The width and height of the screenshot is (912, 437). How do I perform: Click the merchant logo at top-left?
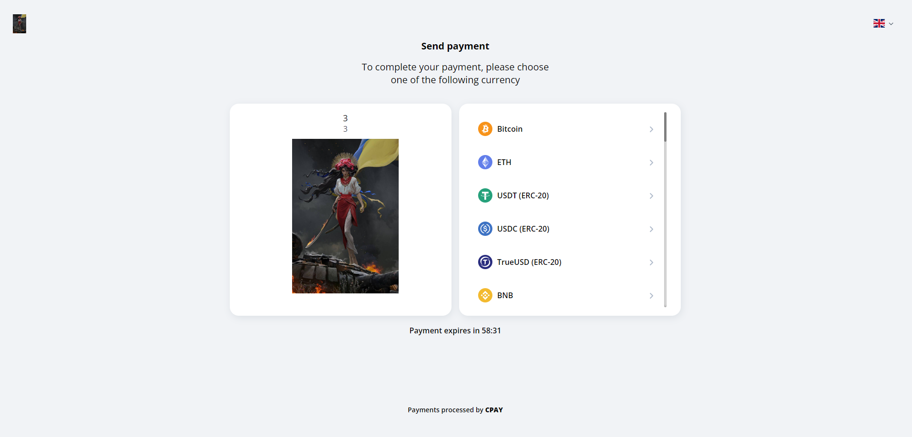(x=20, y=24)
